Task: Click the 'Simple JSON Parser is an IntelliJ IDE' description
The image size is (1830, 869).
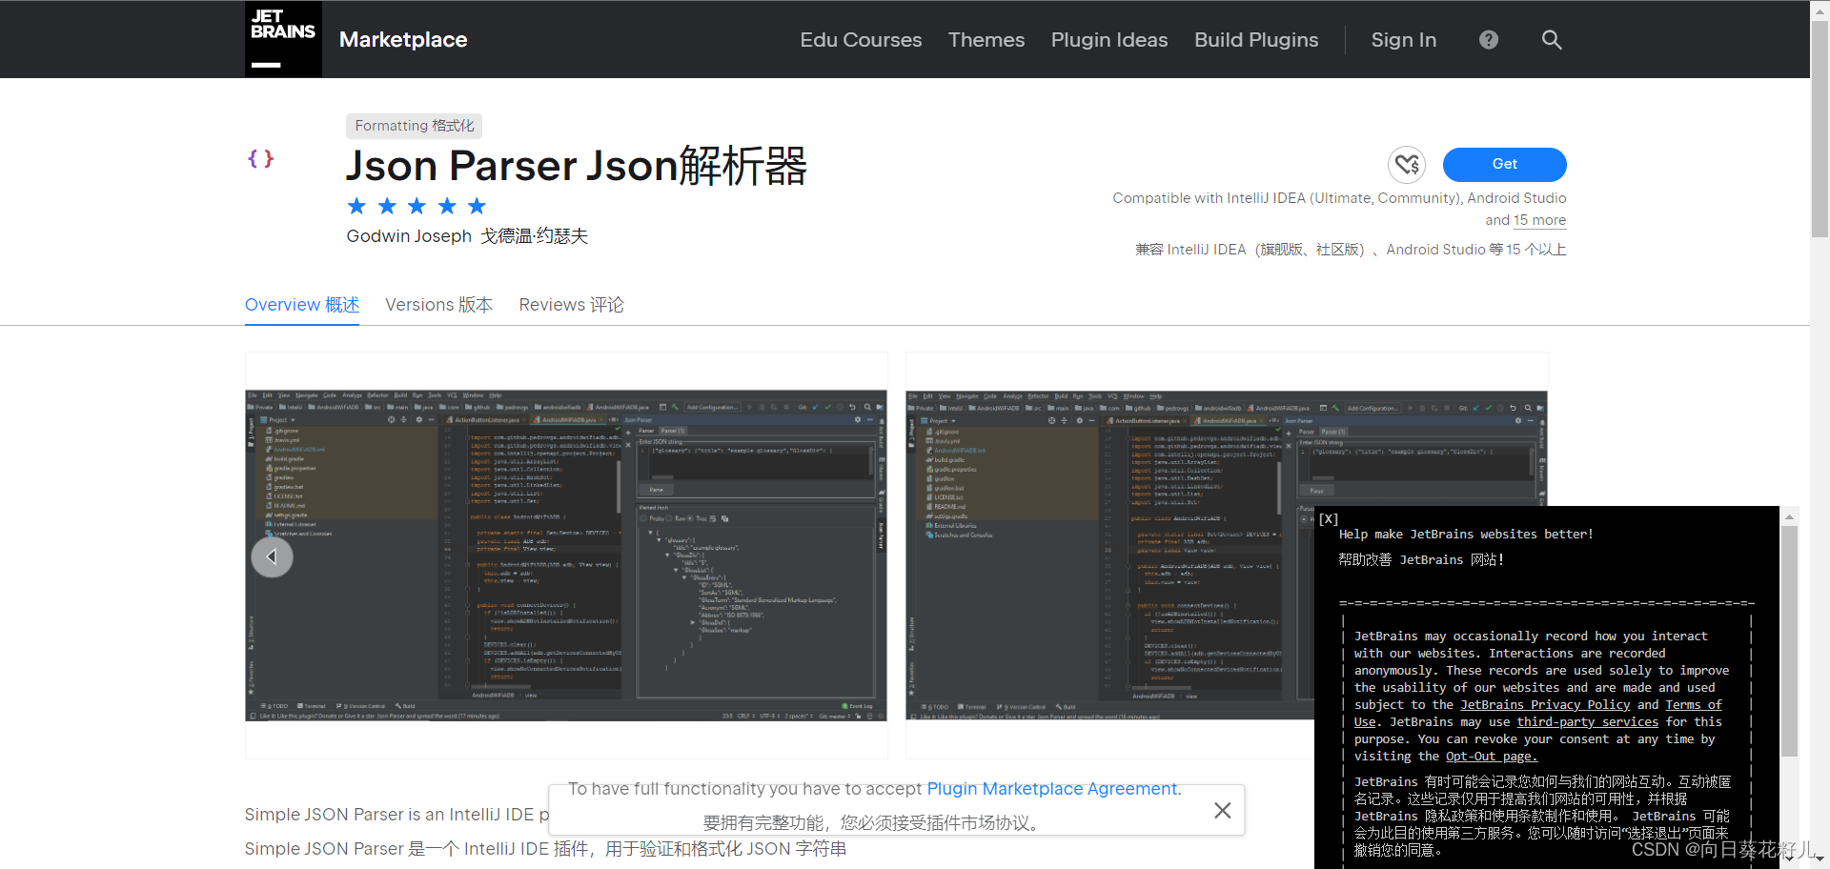Action: [x=396, y=815]
